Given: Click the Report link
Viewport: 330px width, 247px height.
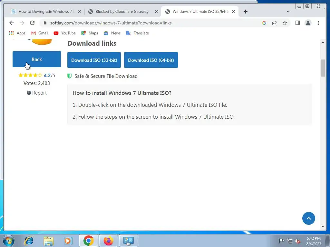Looking at the screenshot, I should (x=37, y=93).
